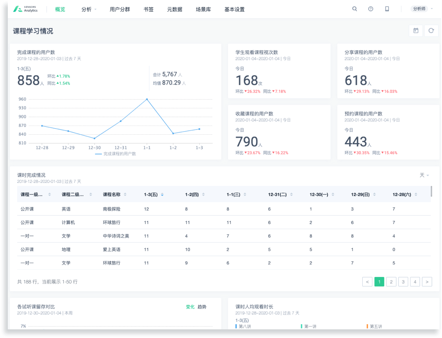Click the next page arrow button
This screenshot has height=338, width=442.
click(427, 282)
